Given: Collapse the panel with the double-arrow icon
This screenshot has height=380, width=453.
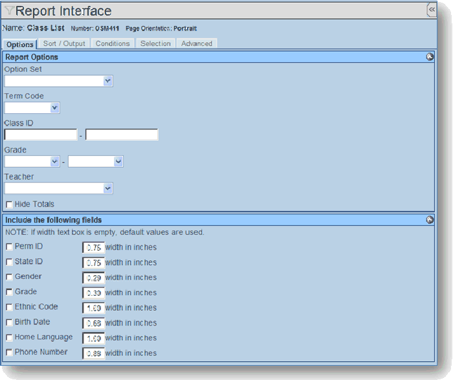Looking at the screenshot, I should pos(432,10).
